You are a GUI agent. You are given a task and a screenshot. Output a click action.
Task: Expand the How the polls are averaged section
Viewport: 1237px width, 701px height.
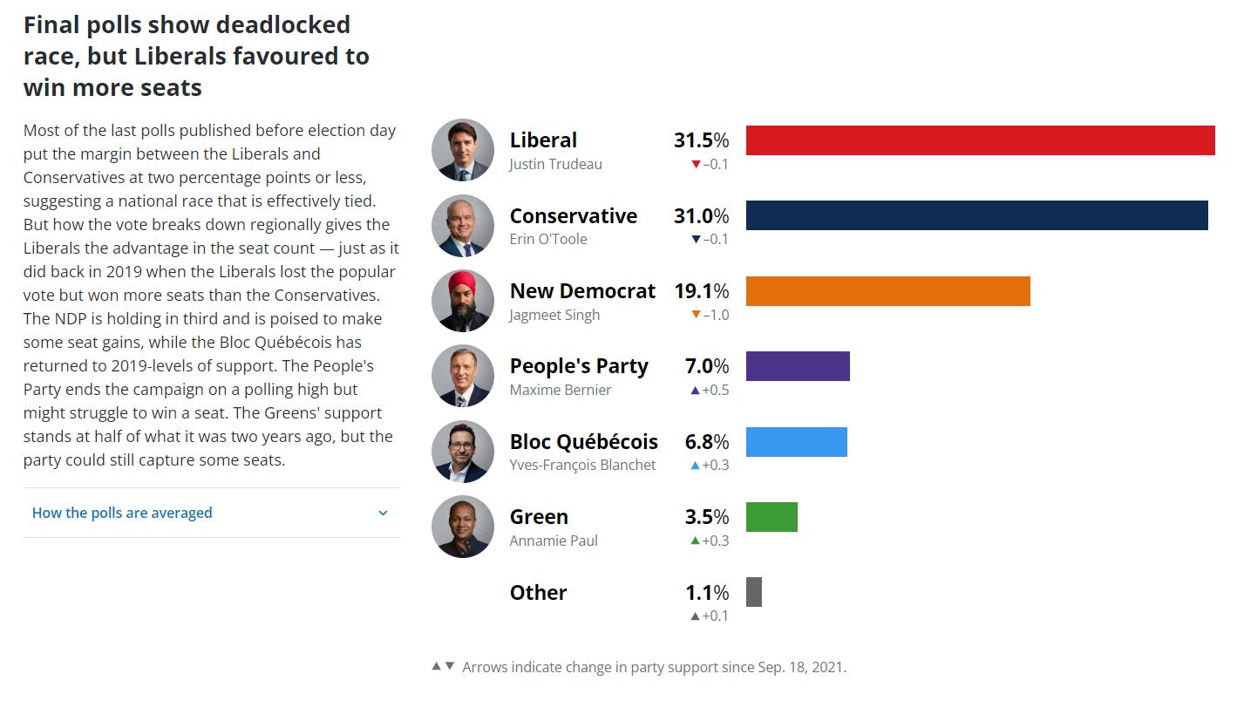[122, 513]
